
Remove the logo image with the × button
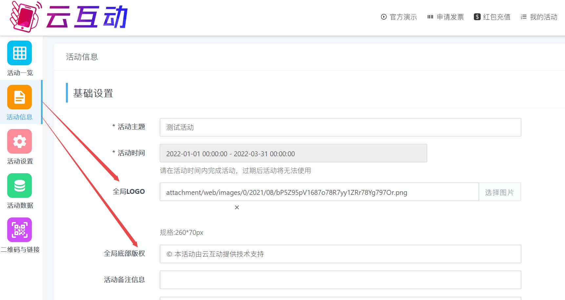(x=237, y=207)
